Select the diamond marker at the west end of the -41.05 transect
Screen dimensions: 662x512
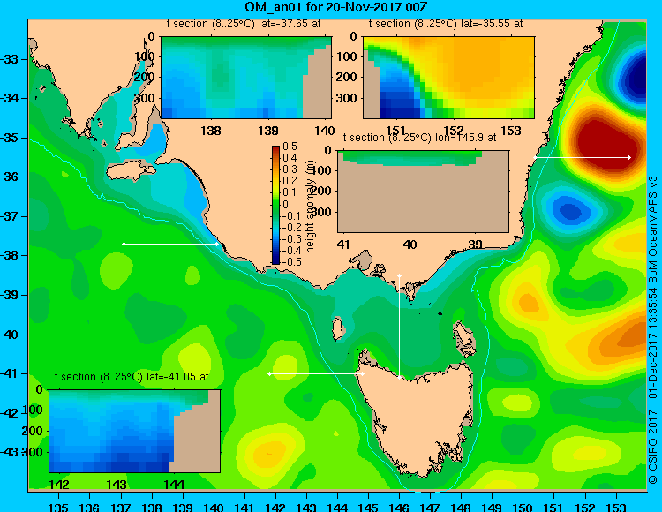pos(270,374)
